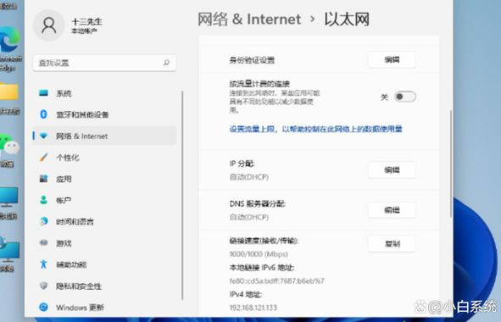Click 编辑 button for IP 分配
Viewport: 501px width, 322px height.
click(392, 170)
